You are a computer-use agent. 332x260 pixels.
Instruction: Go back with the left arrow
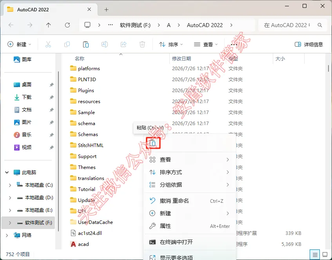pos(11,25)
